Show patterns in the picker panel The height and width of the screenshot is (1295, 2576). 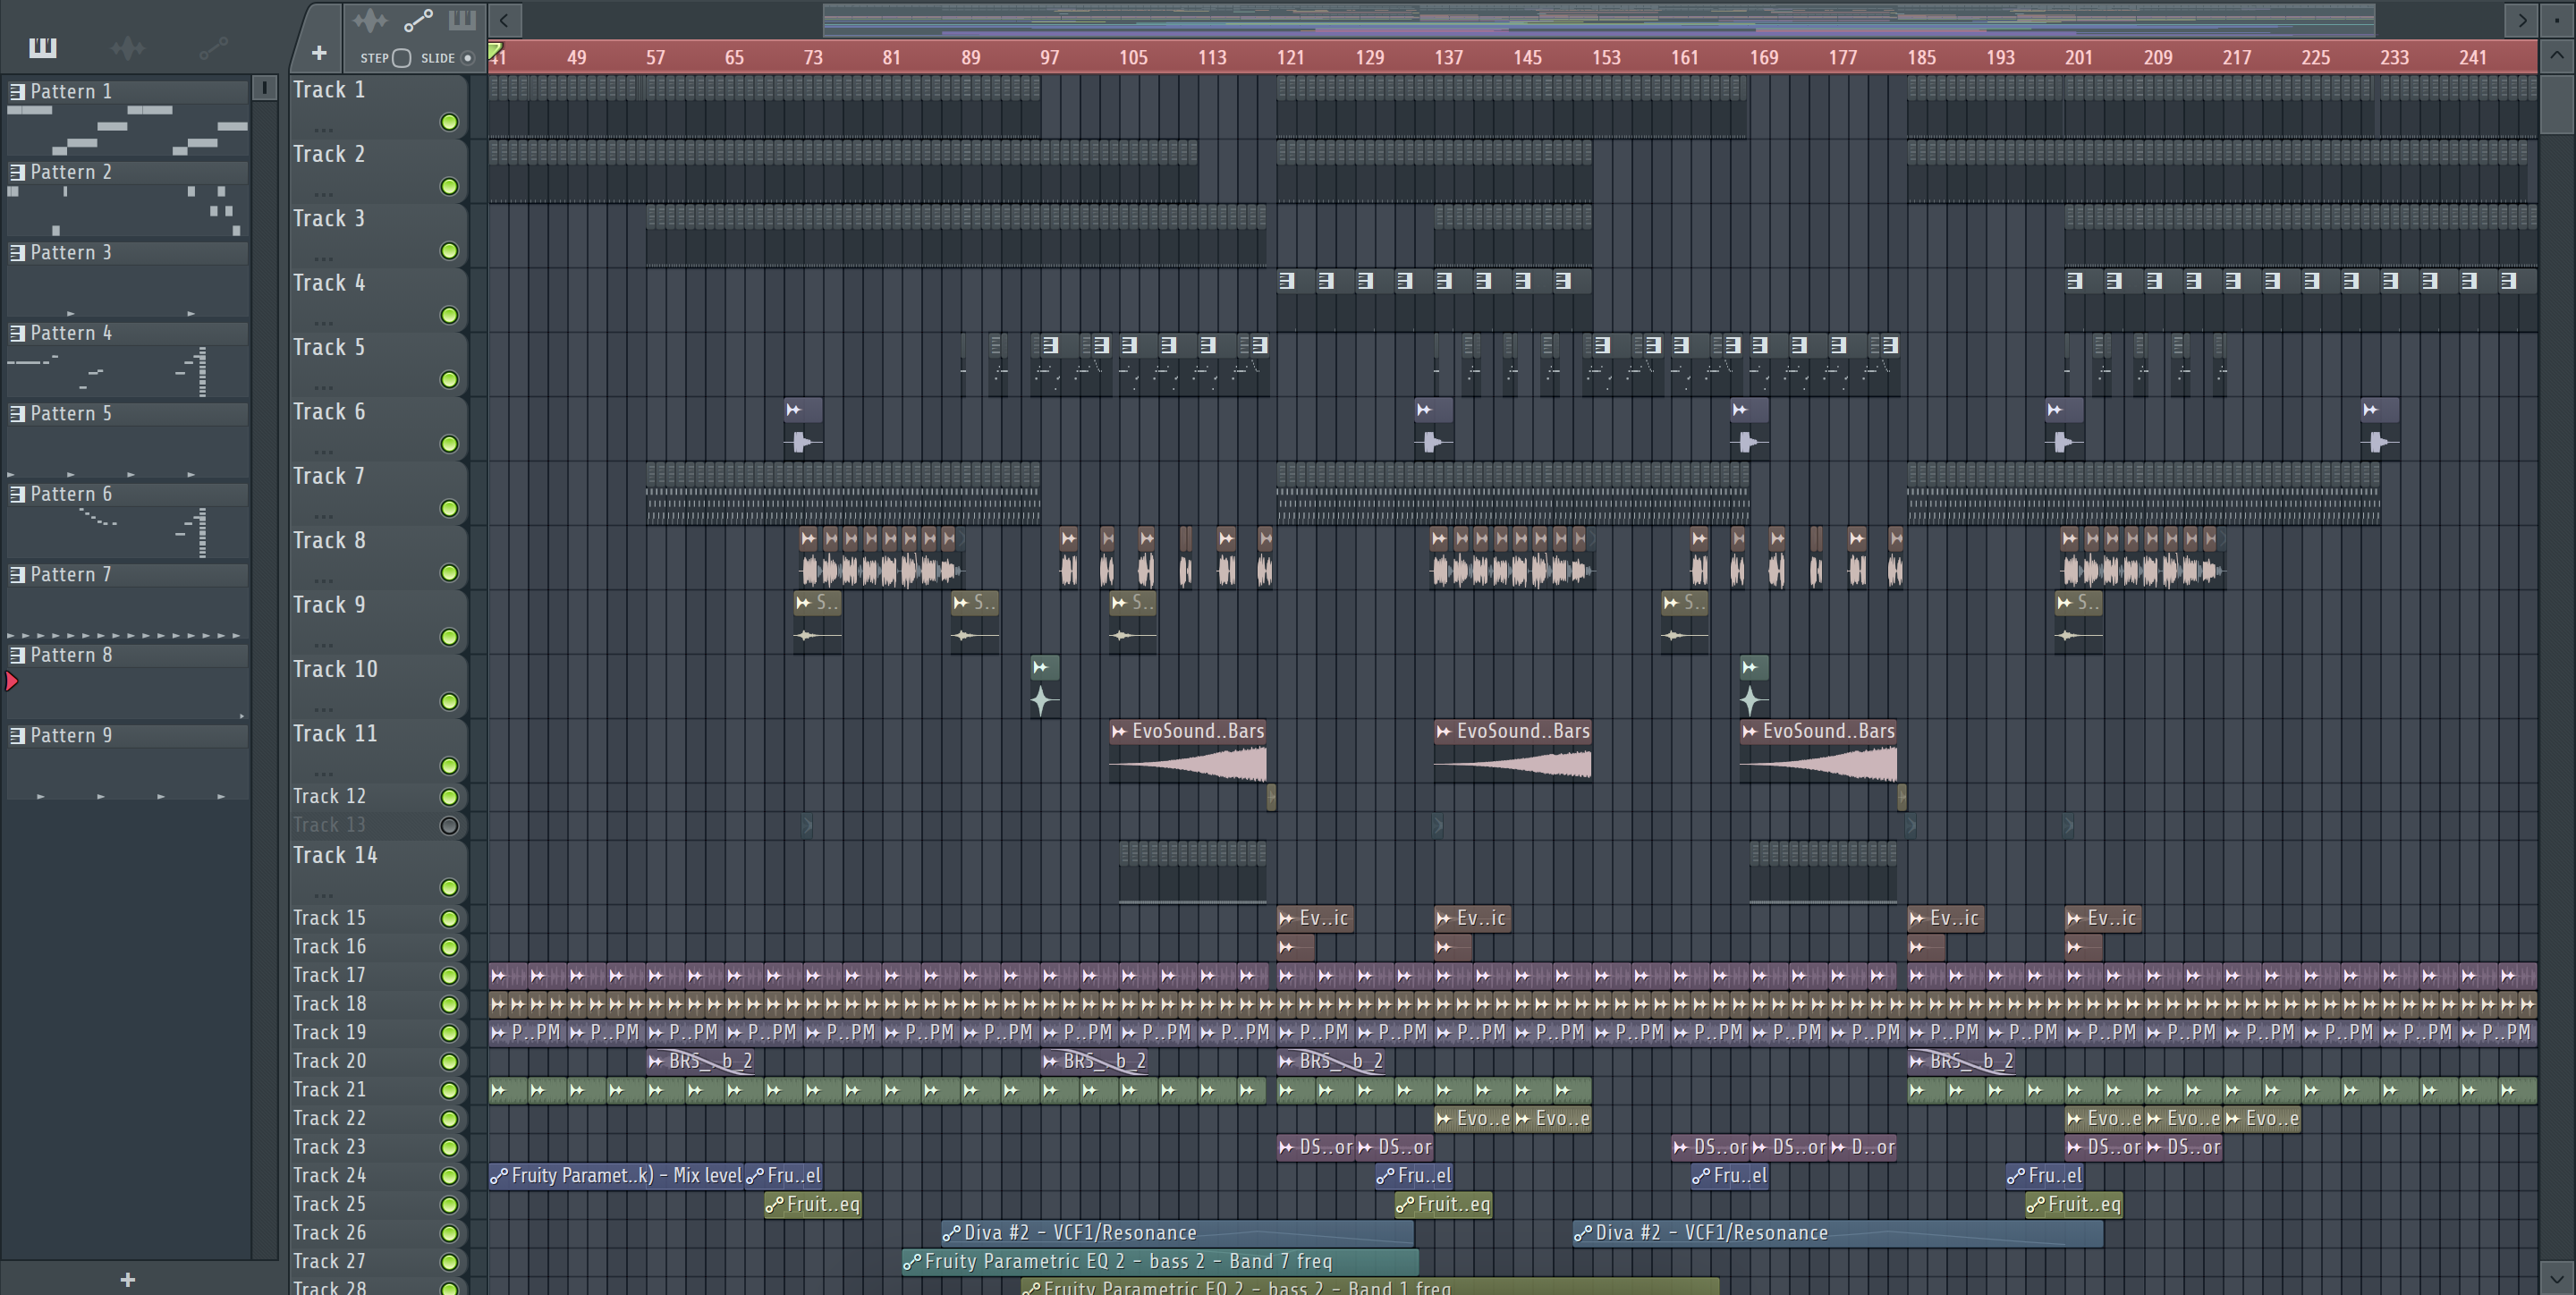tap(42, 47)
